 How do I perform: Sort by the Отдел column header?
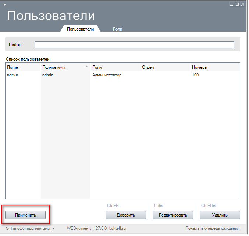point(148,67)
